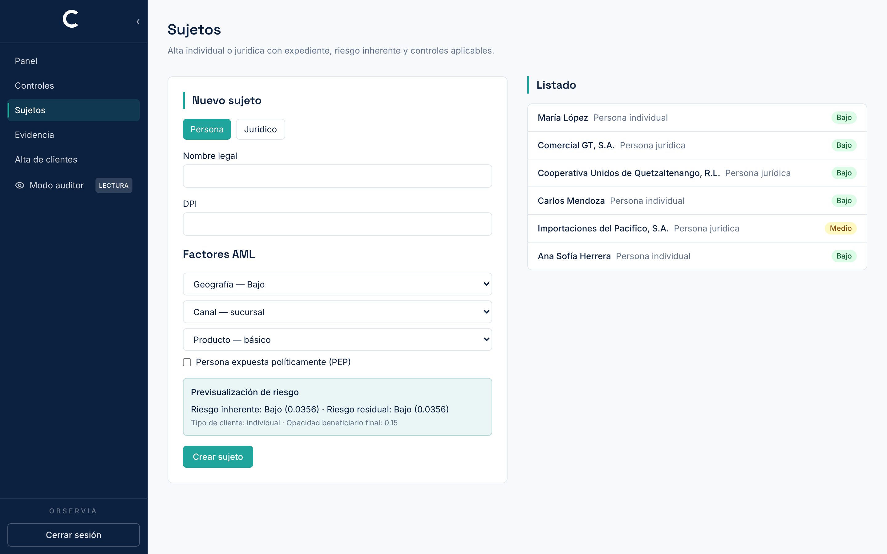Click the Listado heading
The image size is (887, 554).
[556, 85]
